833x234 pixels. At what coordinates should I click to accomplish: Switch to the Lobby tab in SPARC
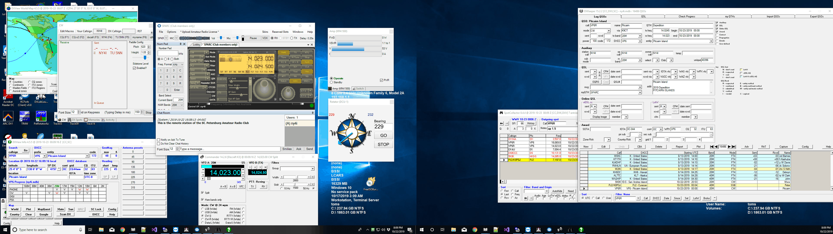tap(197, 45)
